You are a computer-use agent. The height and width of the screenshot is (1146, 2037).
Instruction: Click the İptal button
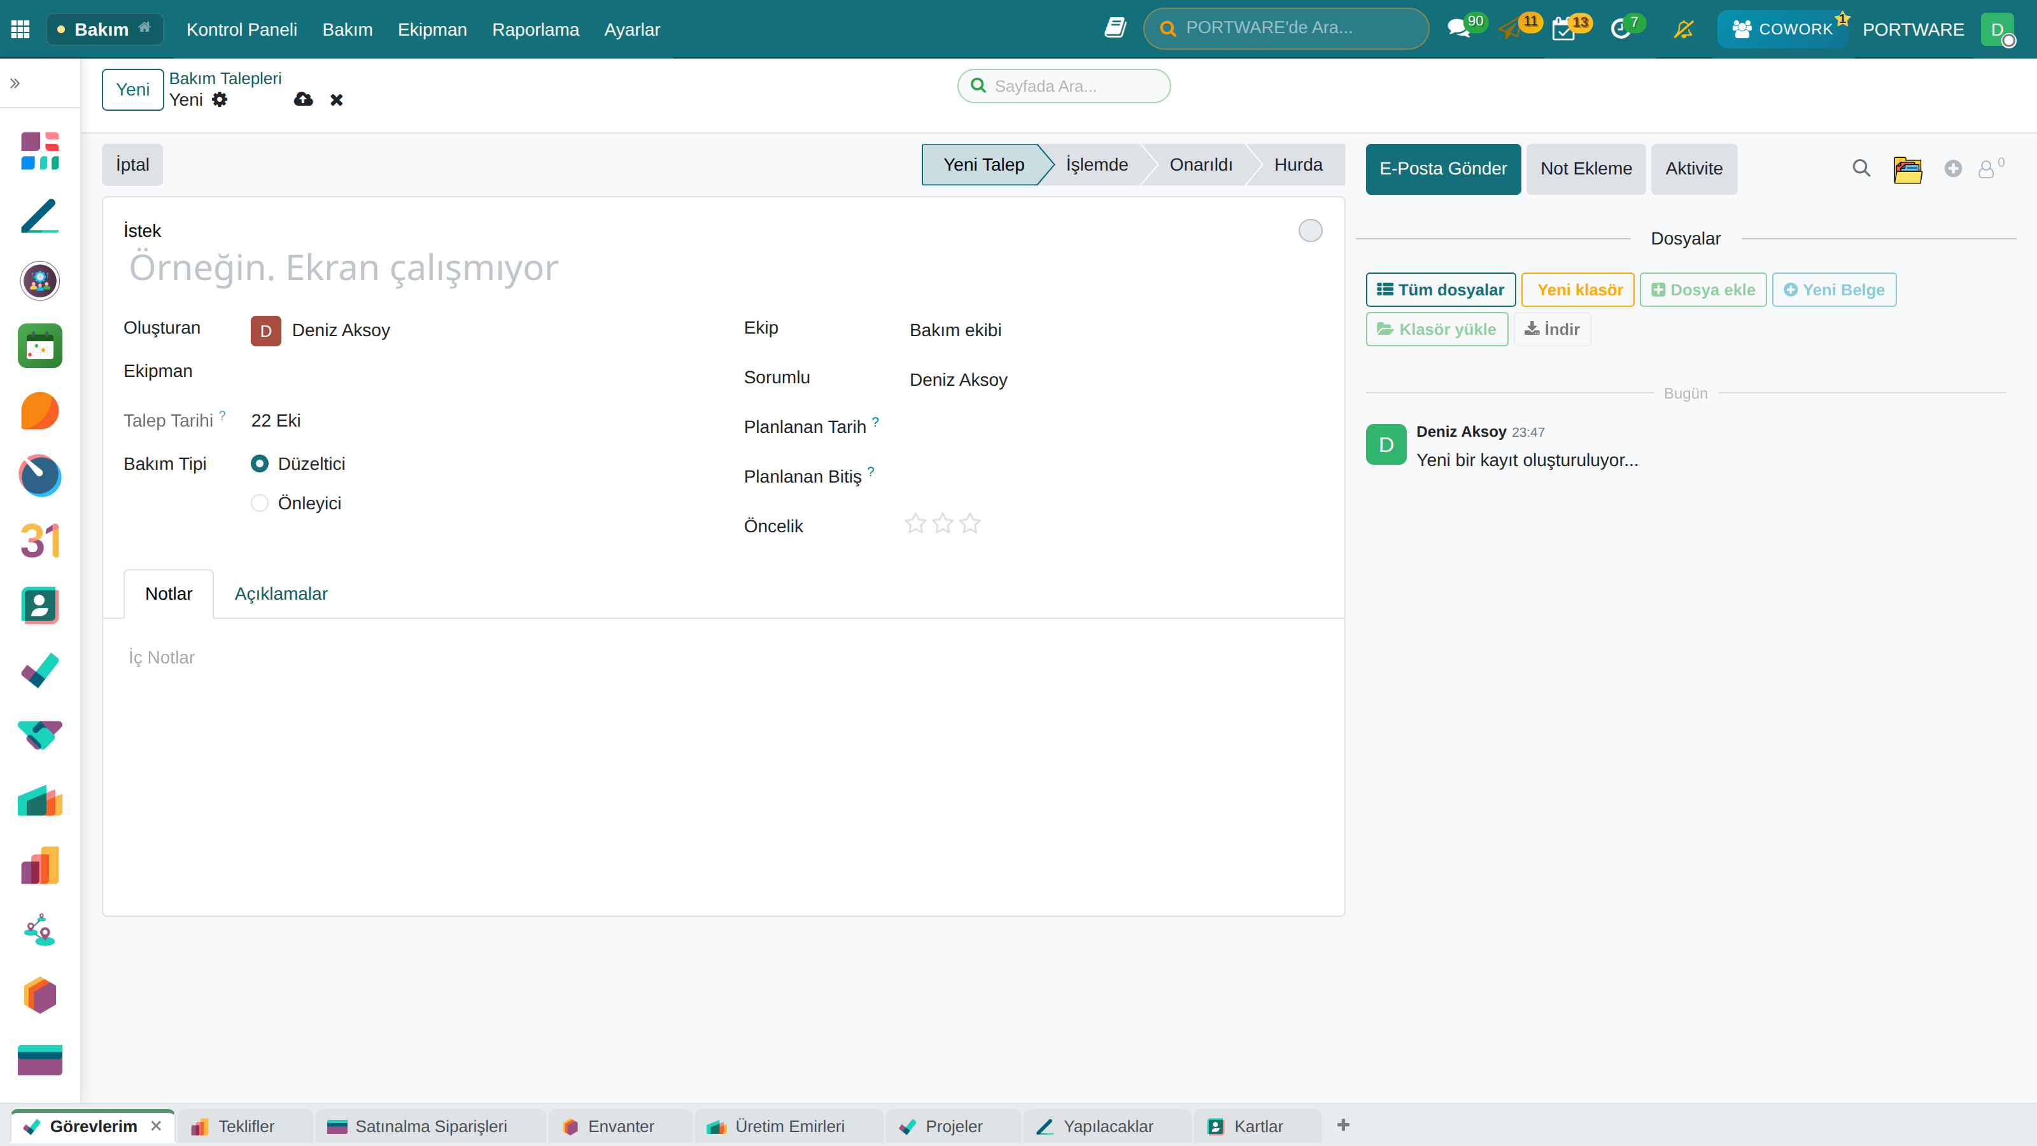point(132,164)
